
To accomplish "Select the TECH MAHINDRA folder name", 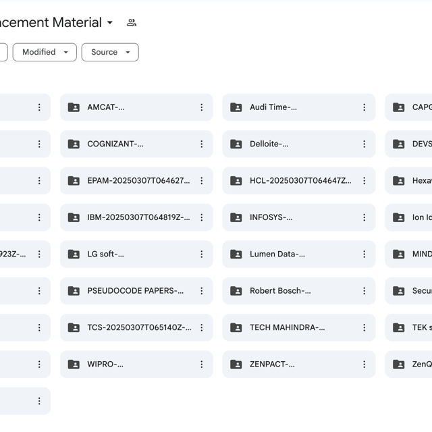I will (288, 327).
